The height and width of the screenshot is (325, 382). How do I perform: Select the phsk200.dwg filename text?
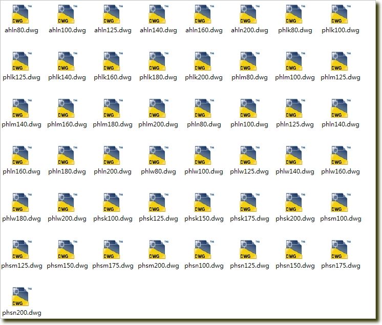tap(294, 219)
